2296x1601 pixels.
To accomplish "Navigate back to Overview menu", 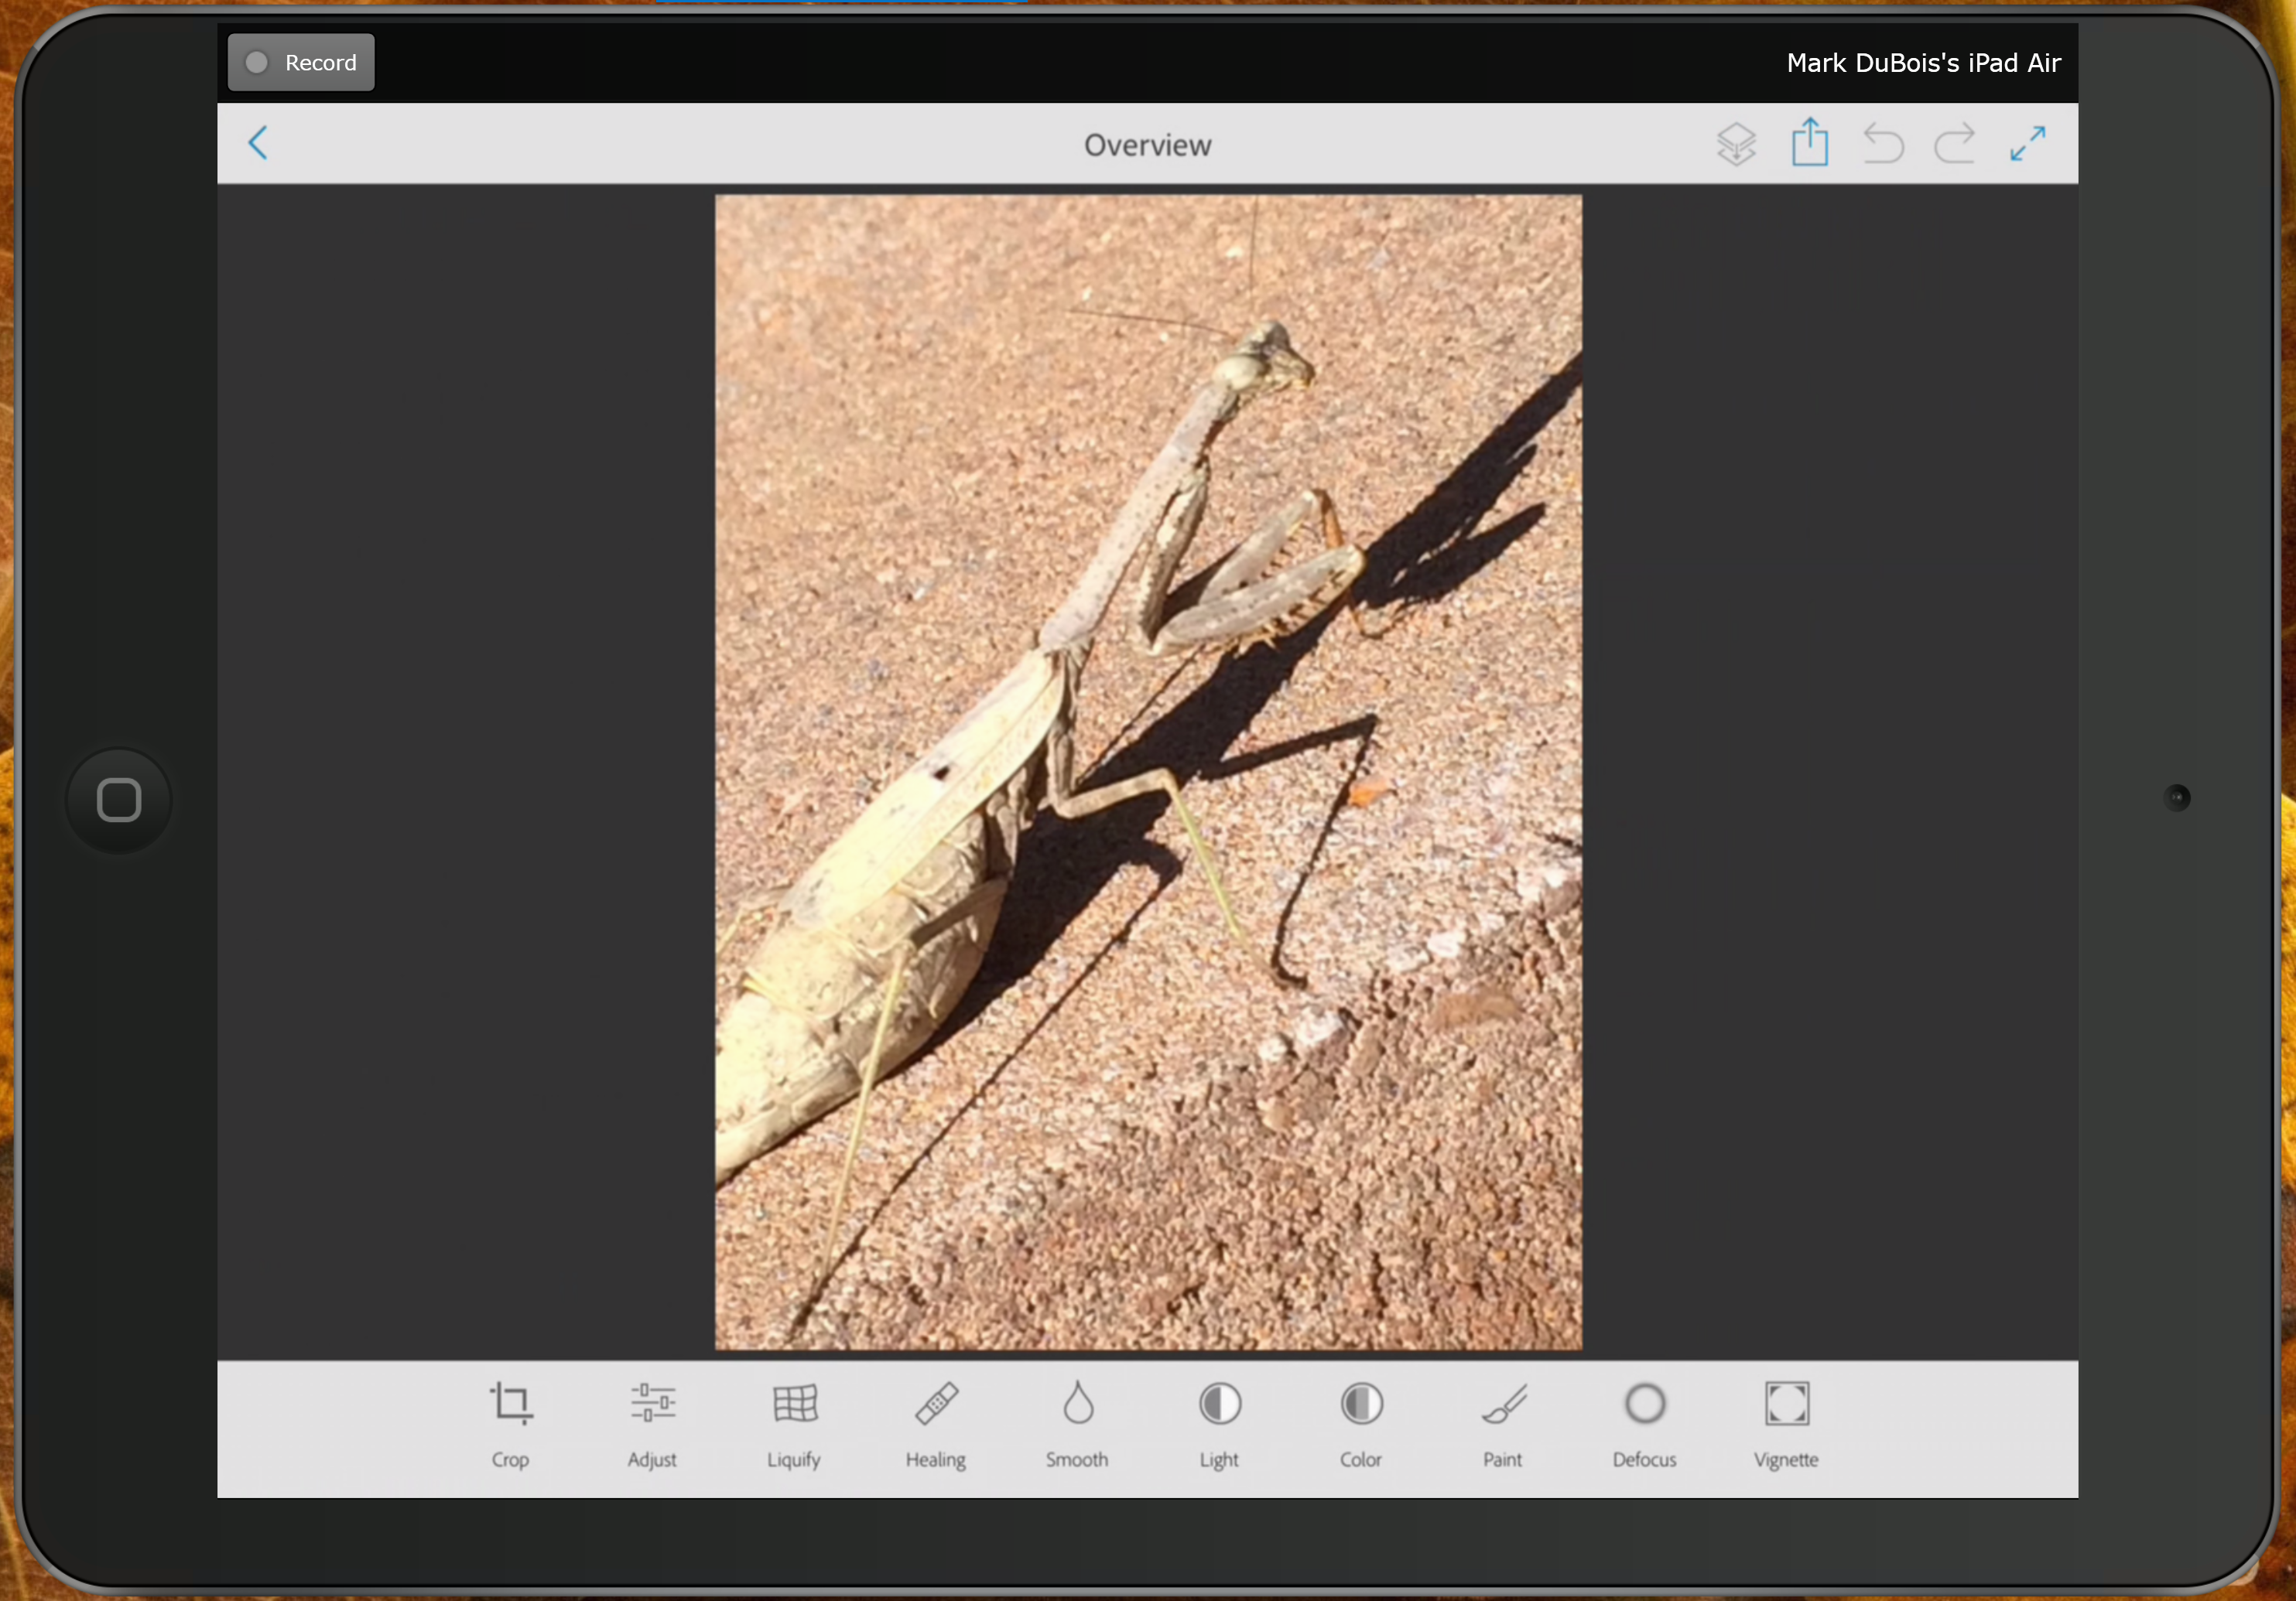I will click(x=260, y=143).
